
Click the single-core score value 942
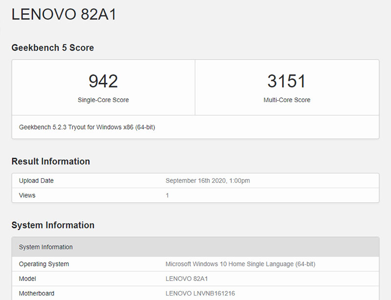pos(103,81)
